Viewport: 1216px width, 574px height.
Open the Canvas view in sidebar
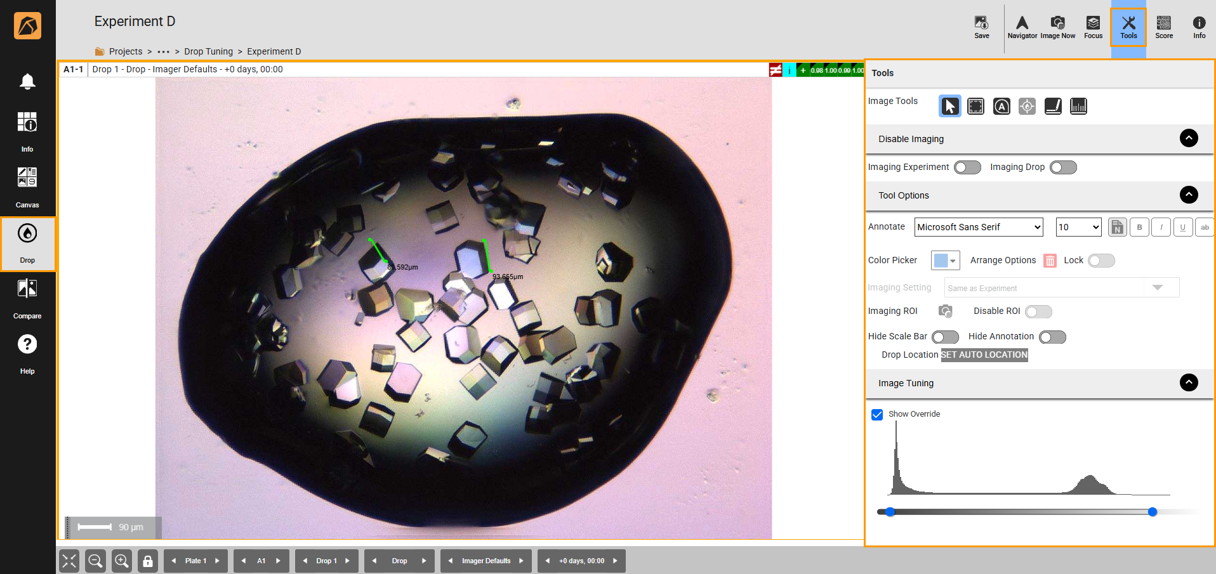click(27, 187)
